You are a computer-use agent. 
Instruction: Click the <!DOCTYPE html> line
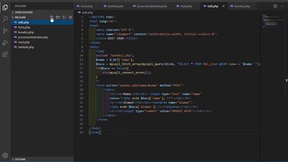(102, 17)
